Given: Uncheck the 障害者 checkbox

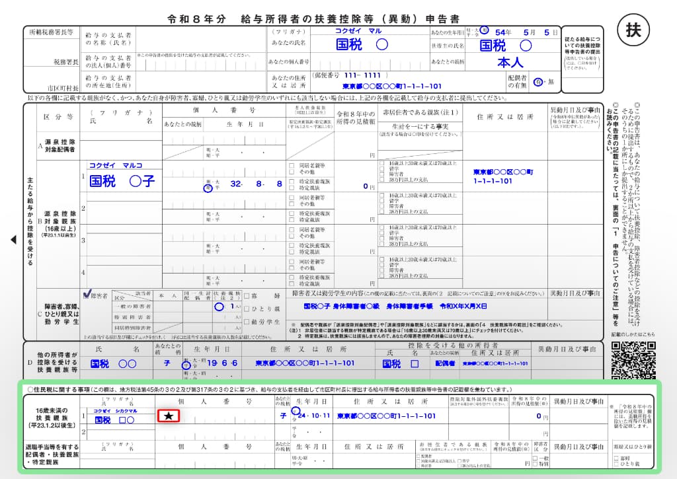Looking at the screenshot, I should [x=86, y=295].
